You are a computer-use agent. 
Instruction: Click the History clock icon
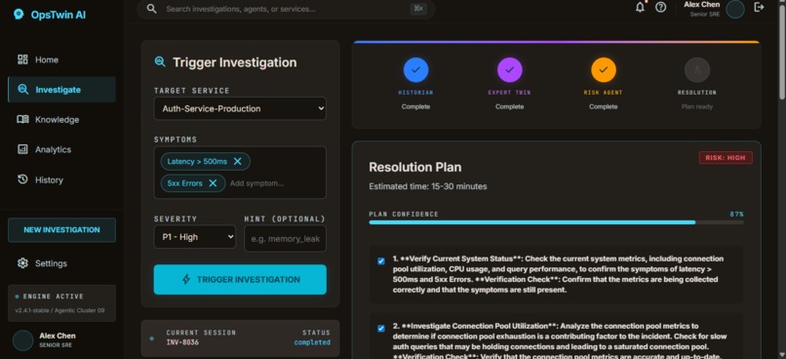coord(22,179)
